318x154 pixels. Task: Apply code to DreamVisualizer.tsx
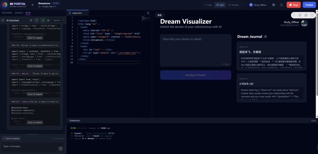(44, 45)
